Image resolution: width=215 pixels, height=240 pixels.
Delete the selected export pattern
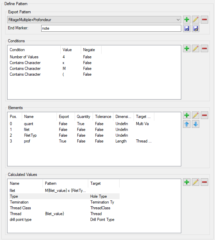204,19
